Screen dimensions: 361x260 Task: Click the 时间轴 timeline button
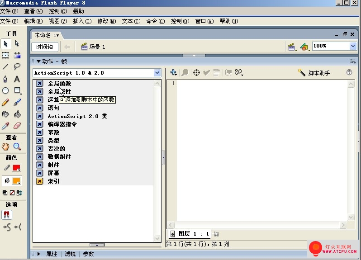pos(45,47)
